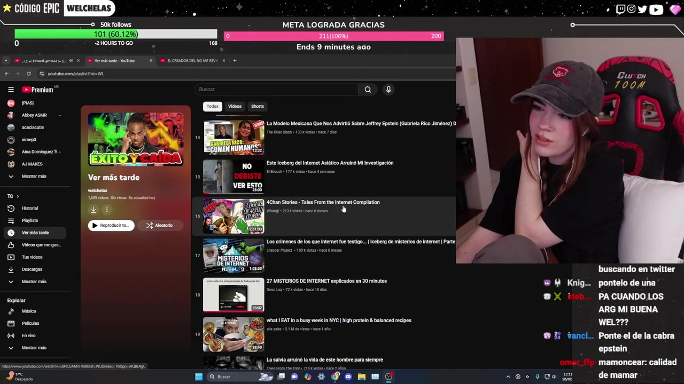Click the YouTube Premium logo

(37, 90)
